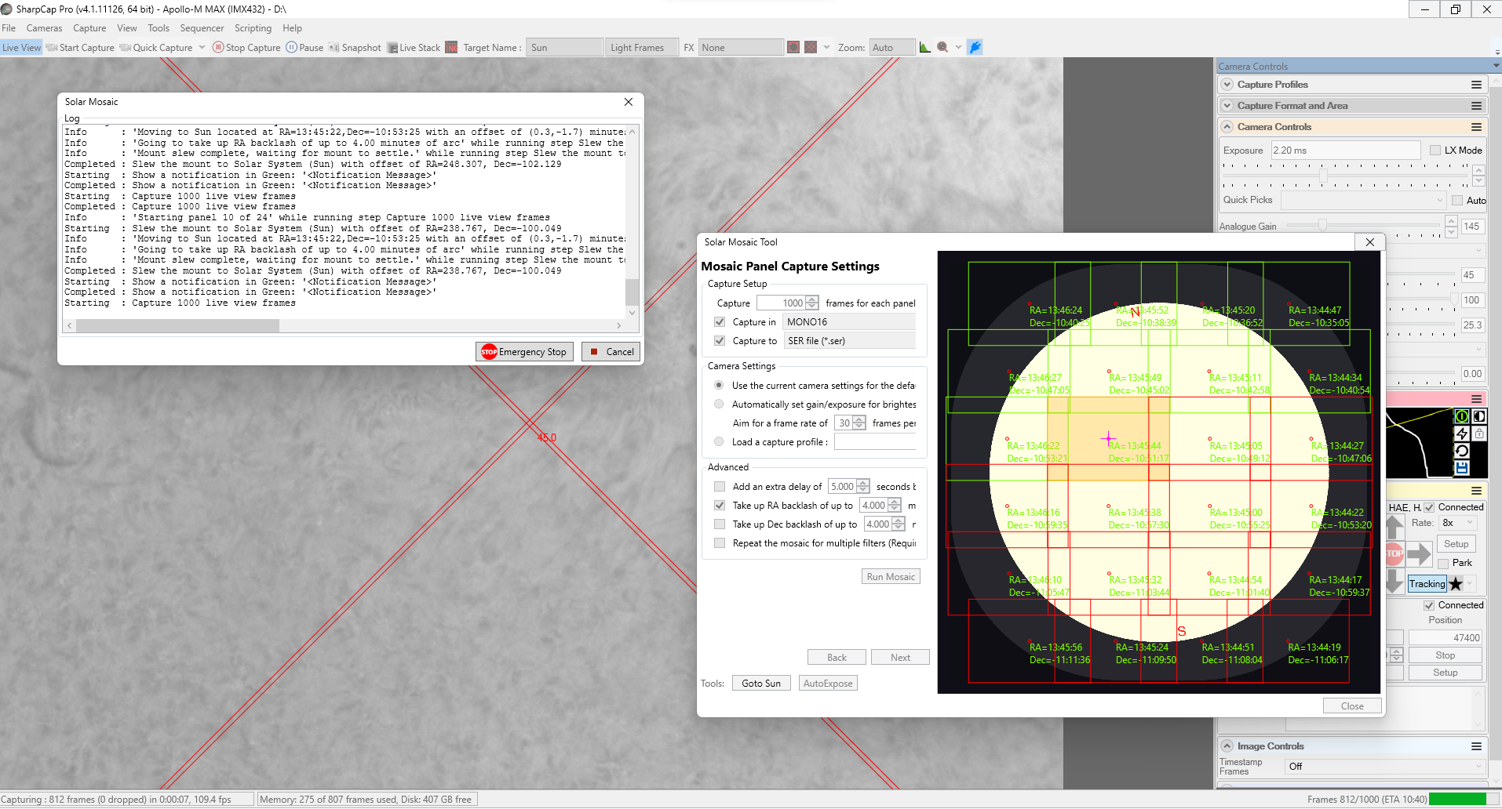
Task: Open the Cameras menu
Action: (44, 28)
